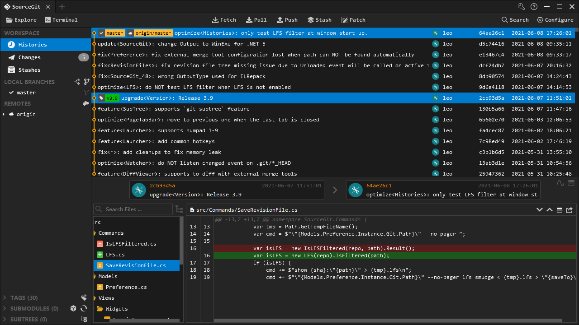Screen dimensions: 579x325
Task: Click the create new tag icon
Action: (84, 297)
